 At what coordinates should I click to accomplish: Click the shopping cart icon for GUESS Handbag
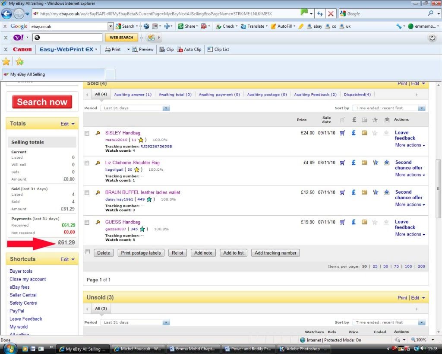pyautogui.click(x=342, y=222)
